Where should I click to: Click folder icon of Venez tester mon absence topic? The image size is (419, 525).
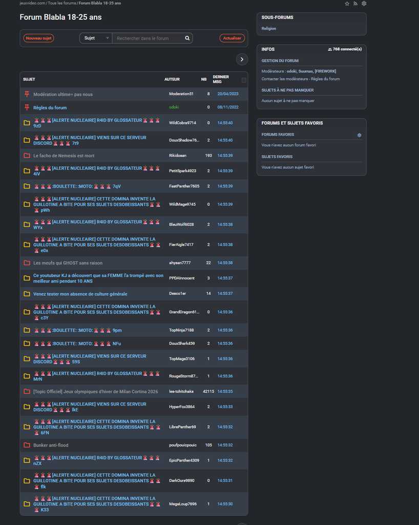click(27, 294)
